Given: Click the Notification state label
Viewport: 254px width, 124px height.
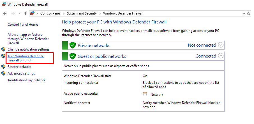Looking at the screenshot, I should 77,103.
